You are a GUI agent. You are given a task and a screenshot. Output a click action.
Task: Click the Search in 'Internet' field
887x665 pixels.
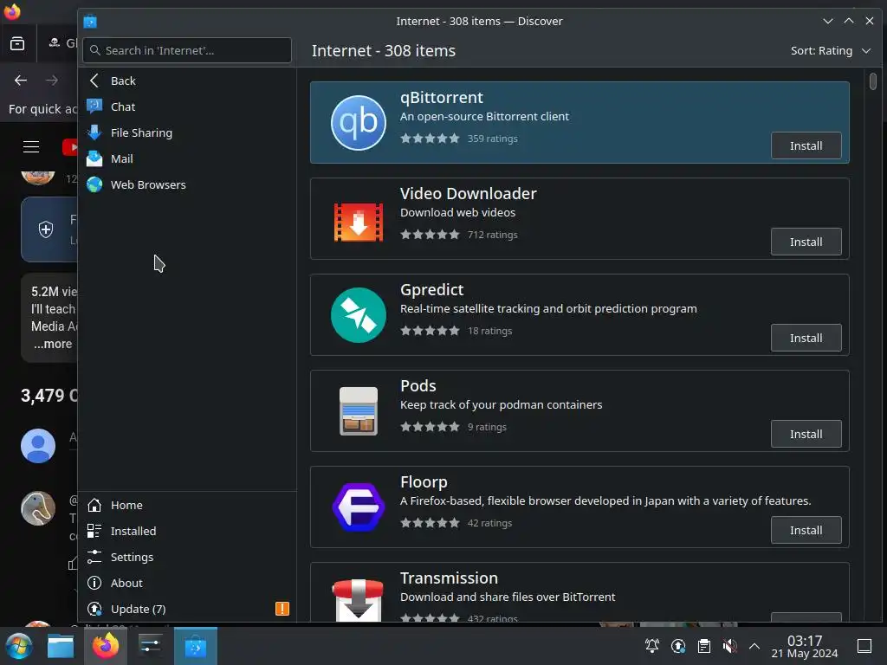point(187,50)
